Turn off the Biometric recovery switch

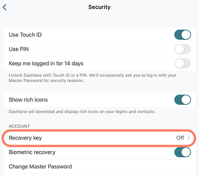pos(183,152)
